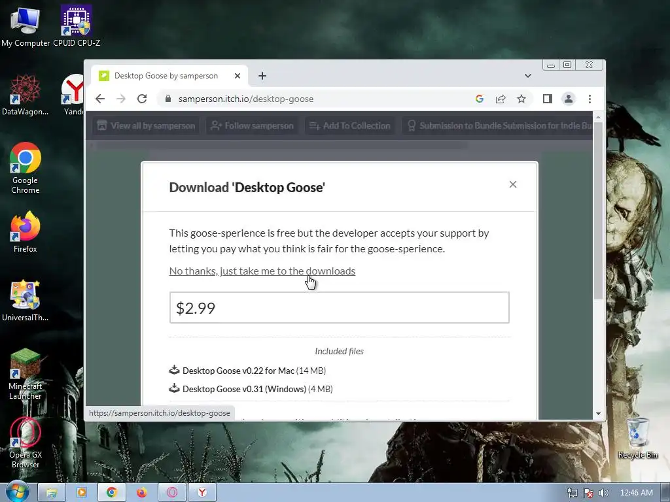Open Yandex from the taskbar
Screen dimensions: 670x502
tap(202, 493)
